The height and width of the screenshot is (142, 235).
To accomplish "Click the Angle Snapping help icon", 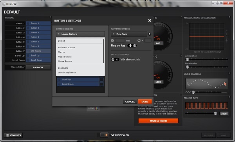I will [x=230, y=73].
